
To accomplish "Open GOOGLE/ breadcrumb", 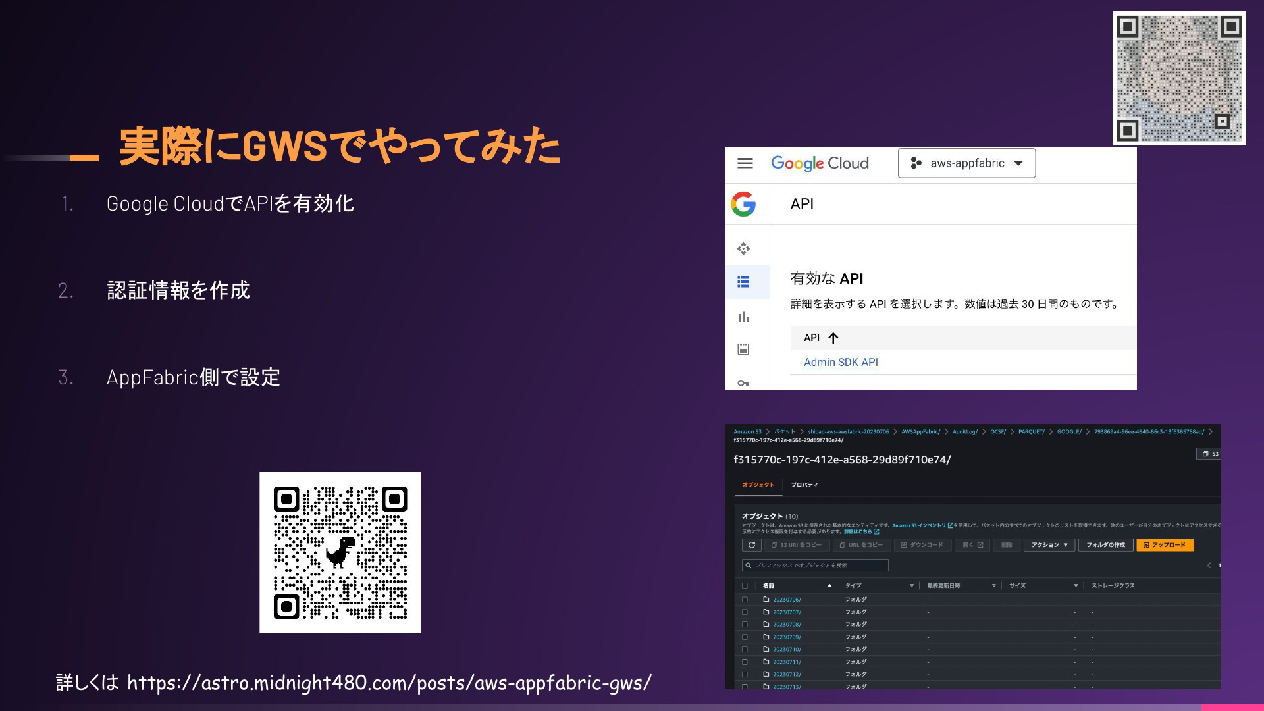I will point(1069,432).
